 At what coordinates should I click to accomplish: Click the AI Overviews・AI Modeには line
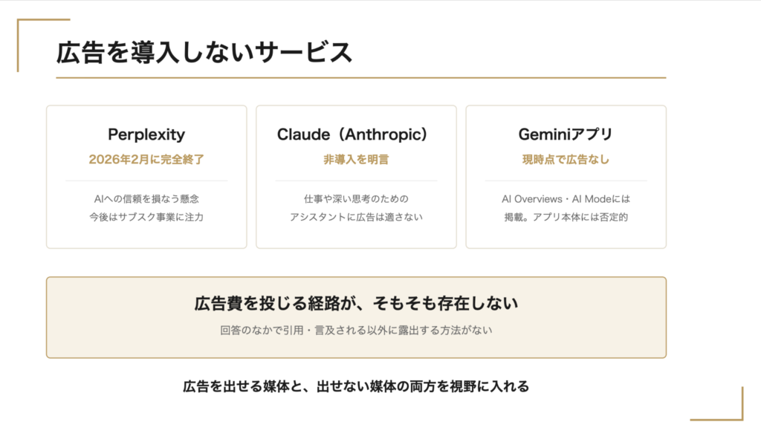click(566, 199)
